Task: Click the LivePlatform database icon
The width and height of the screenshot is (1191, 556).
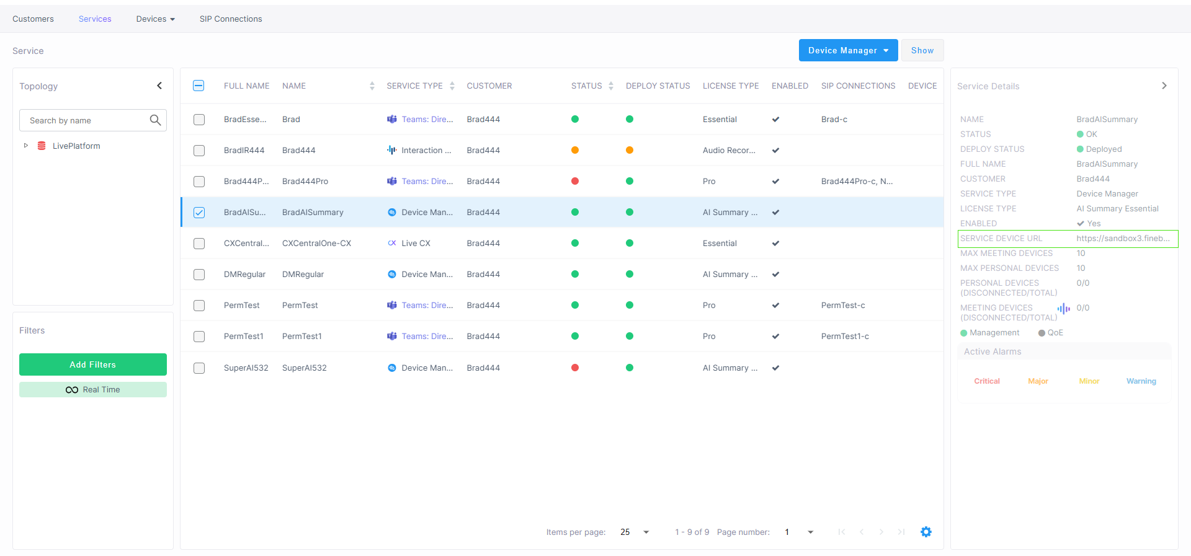Action: [42, 146]
